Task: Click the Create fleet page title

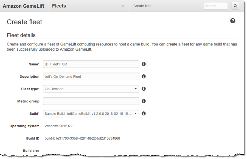Action: click(x=24, y=22)
